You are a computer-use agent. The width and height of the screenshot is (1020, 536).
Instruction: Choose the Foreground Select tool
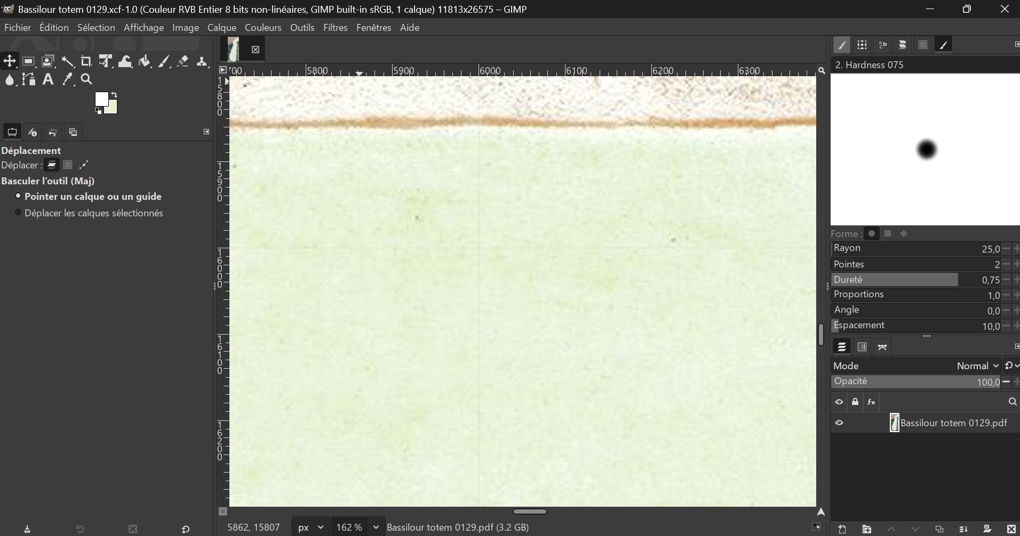48,61
